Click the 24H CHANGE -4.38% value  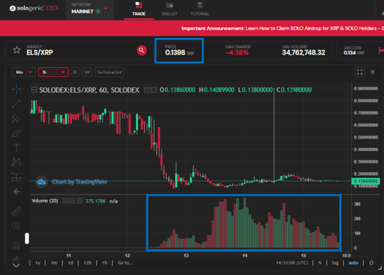click(x=237, y=53)
